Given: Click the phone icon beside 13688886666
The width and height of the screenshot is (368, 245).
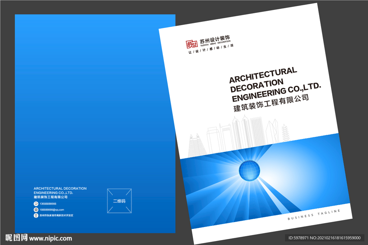Looking at the screenshot, I should pyautogui.click(x=36, y=204).
